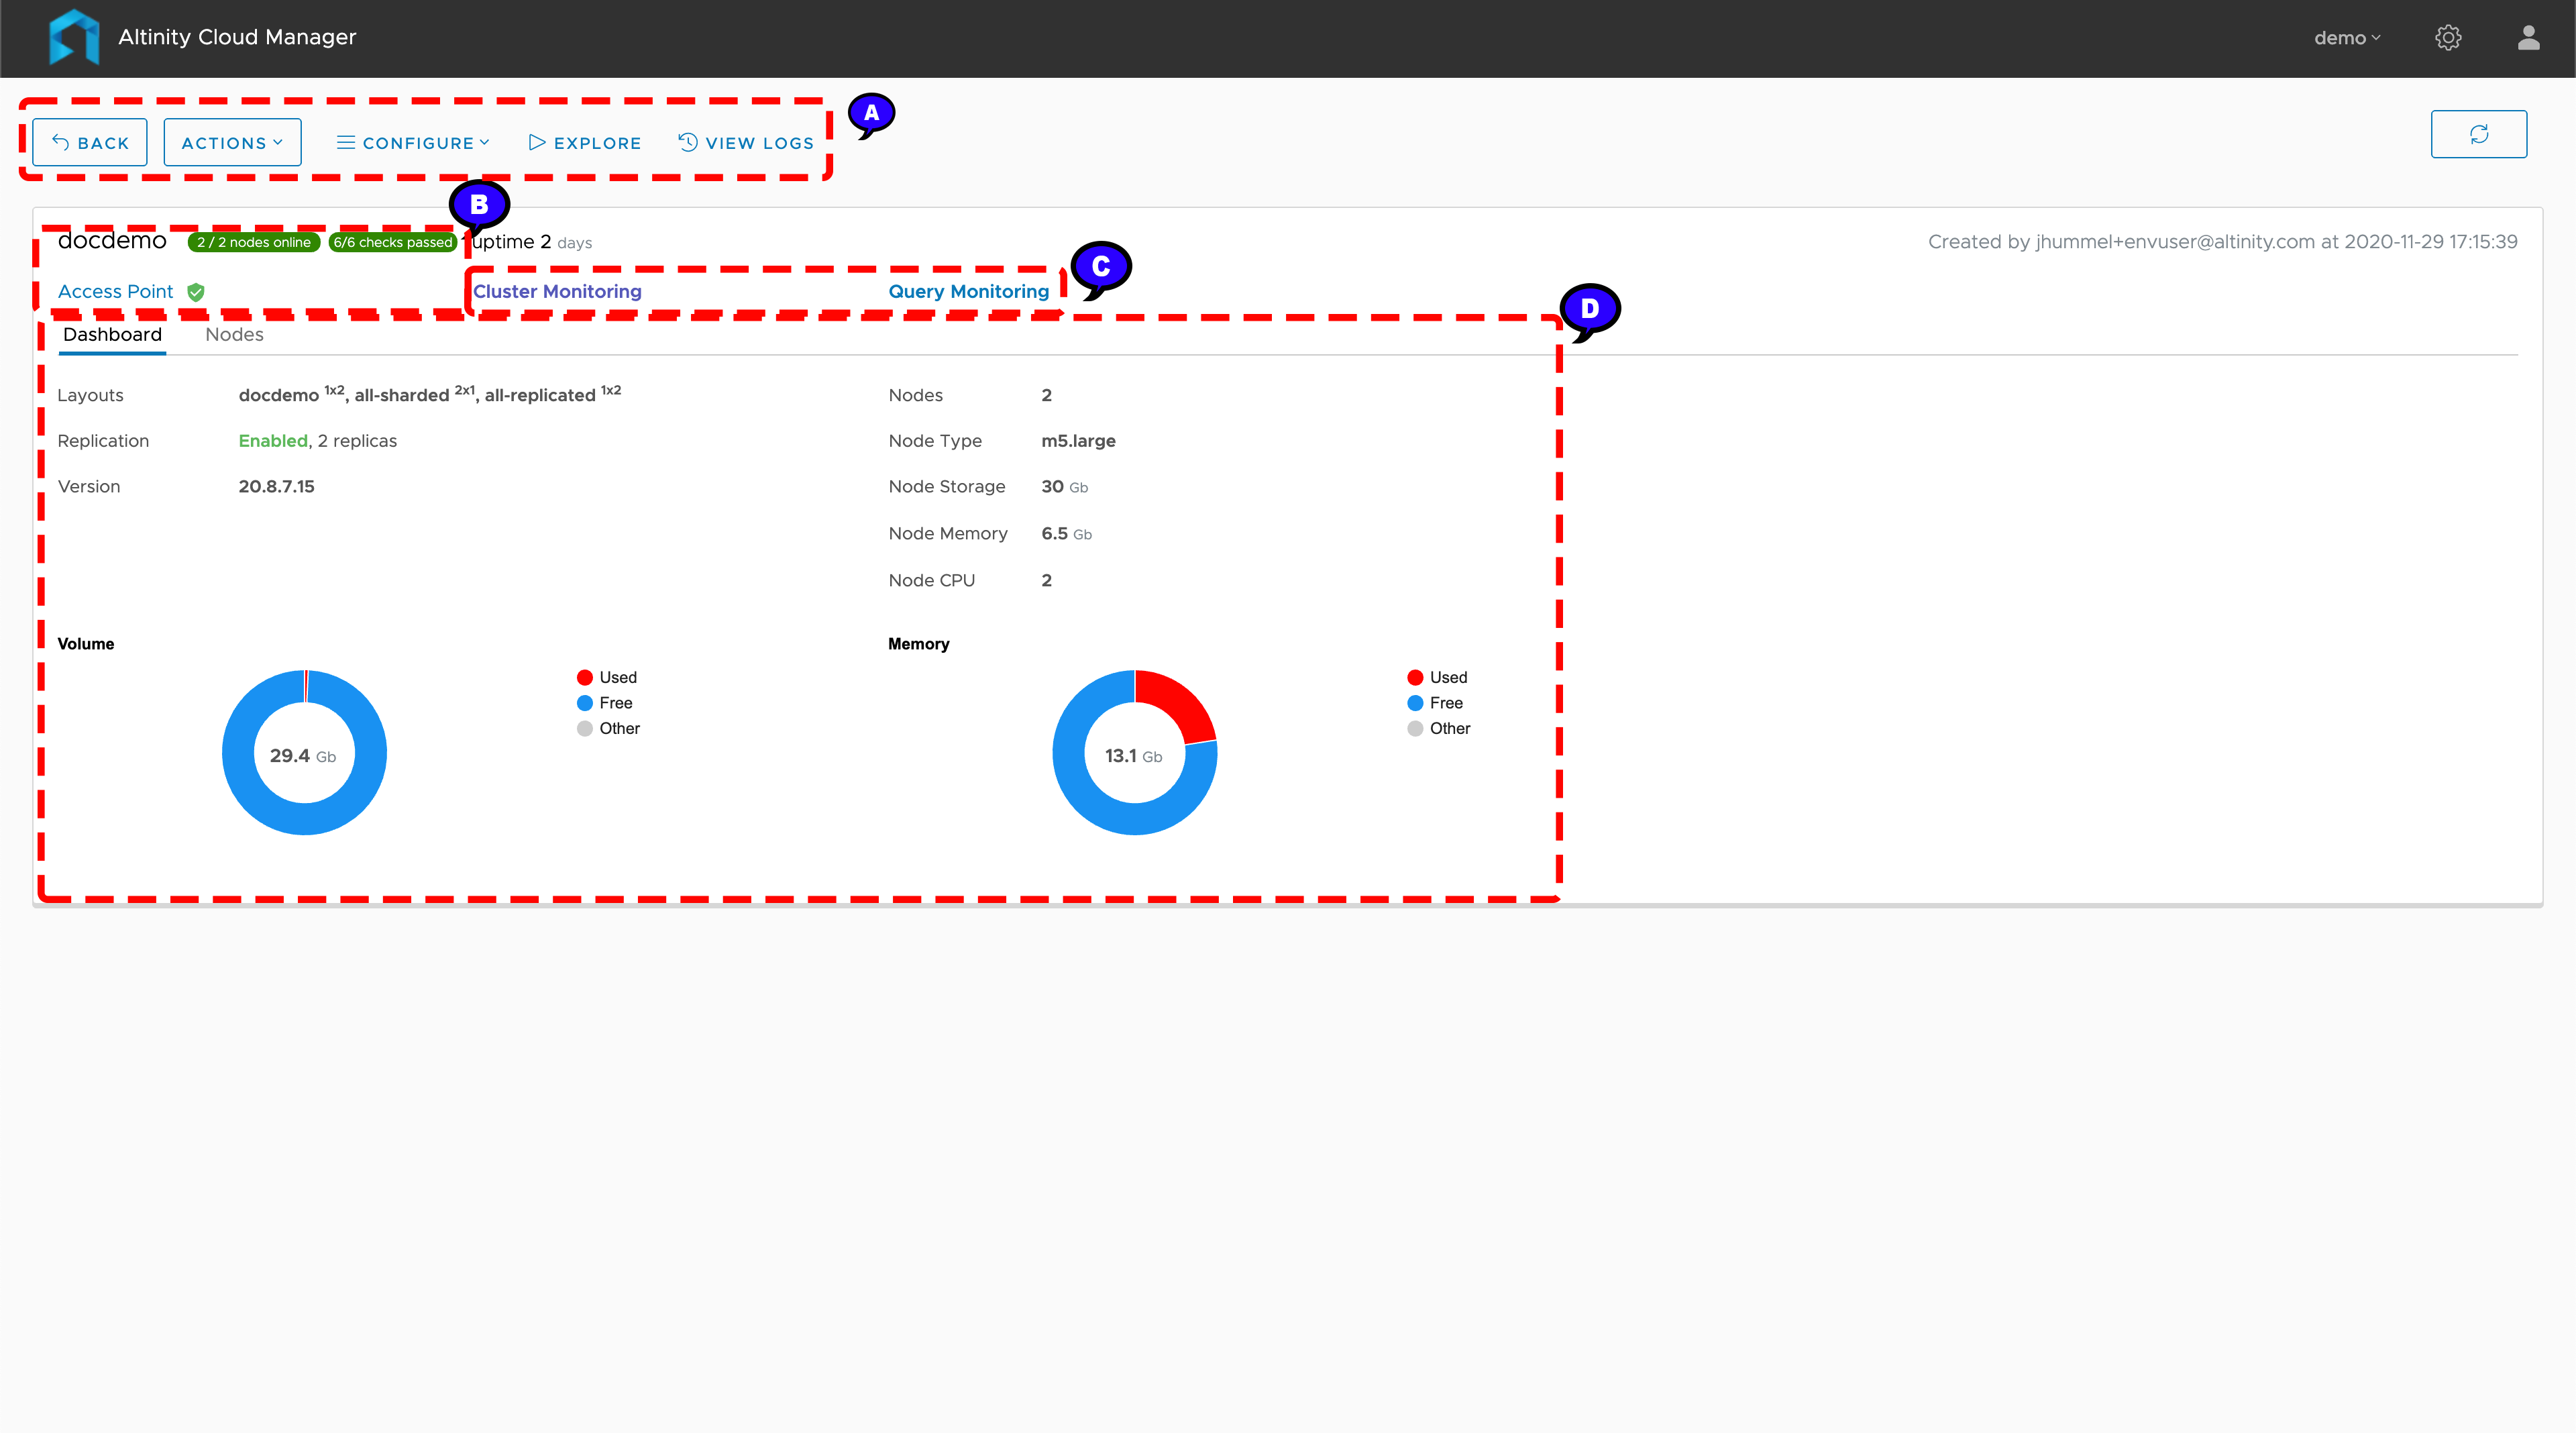Viewport: 2576px width, 1433px height.
Task: Switch to the Nodes tab
Action: pos(234,334)
